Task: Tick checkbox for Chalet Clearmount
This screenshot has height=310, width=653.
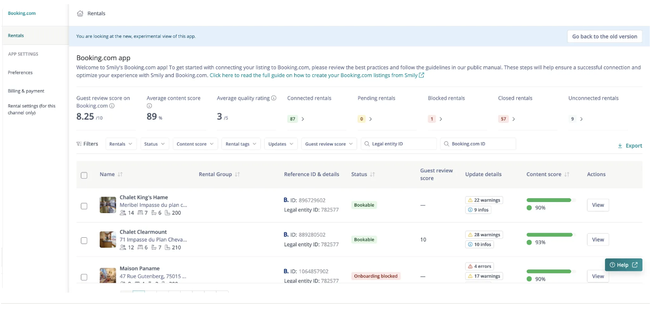Action: tap(84, 240)
